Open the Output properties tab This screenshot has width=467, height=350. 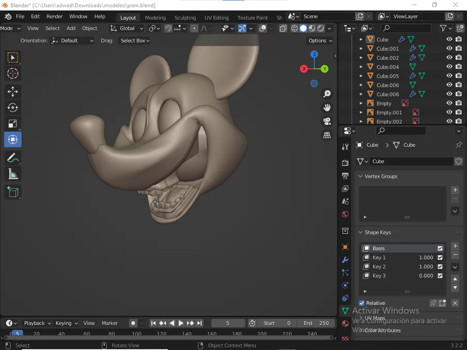(345, 176)
